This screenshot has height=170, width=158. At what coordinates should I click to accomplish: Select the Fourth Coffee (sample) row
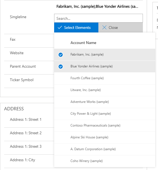coord(105,78)
